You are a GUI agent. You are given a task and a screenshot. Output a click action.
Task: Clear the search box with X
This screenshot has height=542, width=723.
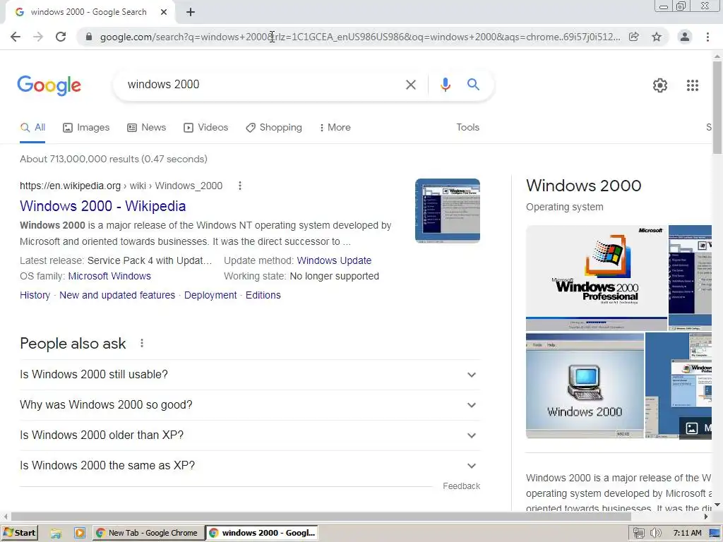[x=411, y=85]
